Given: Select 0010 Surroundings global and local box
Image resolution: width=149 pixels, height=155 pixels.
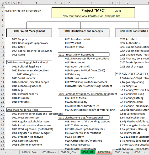Looking at the screenshot, I should tap(29, 62).
